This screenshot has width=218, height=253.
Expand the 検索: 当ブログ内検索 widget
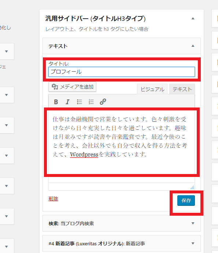click(x=122, y=223)
